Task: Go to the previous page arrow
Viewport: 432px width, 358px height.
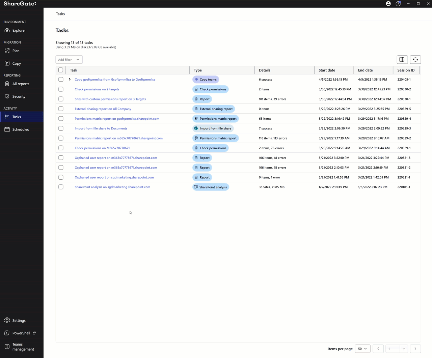Action: (378, 349)
